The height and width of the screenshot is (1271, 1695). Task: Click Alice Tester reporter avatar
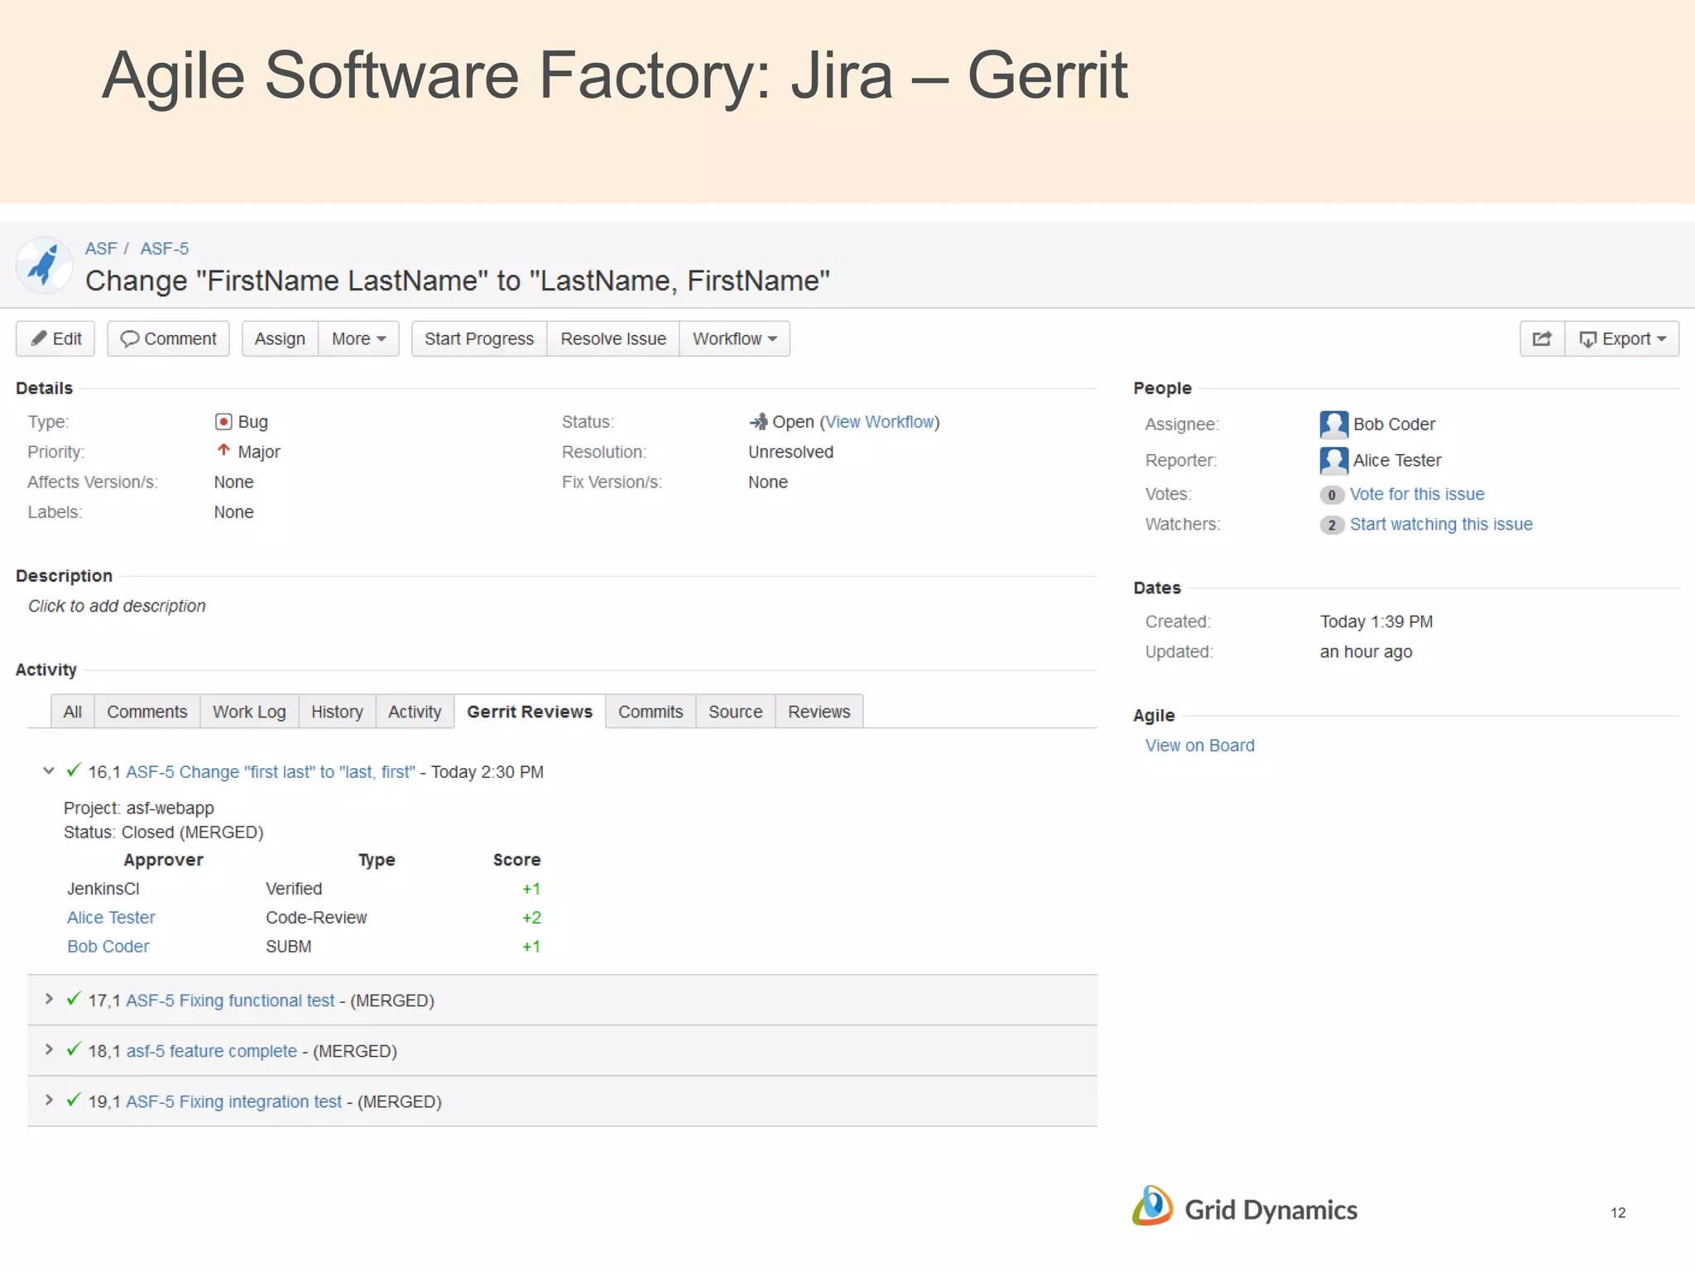(1333, 461)
